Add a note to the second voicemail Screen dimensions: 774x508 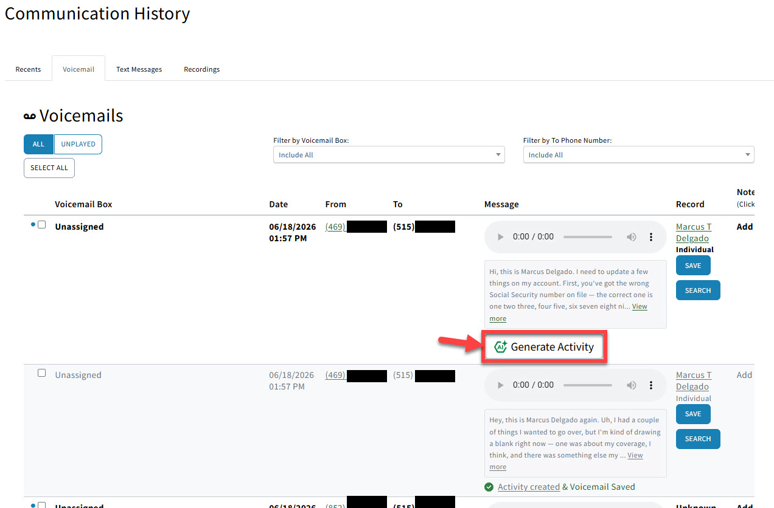(x=745, y=375)
